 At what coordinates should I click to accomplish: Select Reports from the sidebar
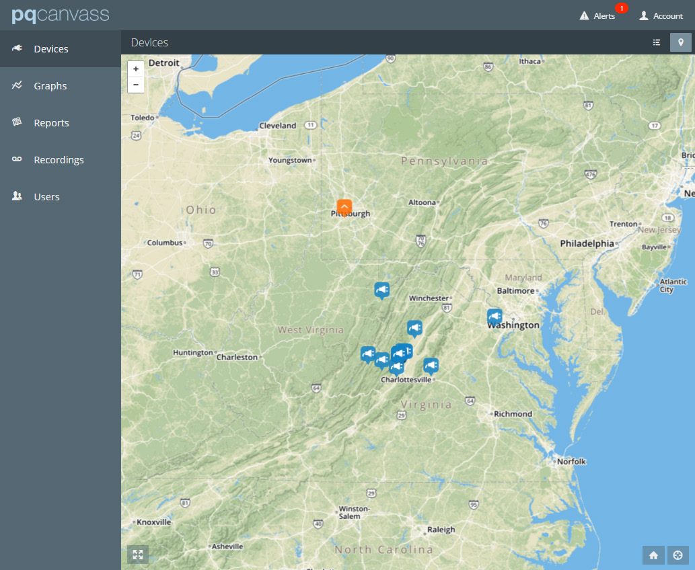[51, 122]
